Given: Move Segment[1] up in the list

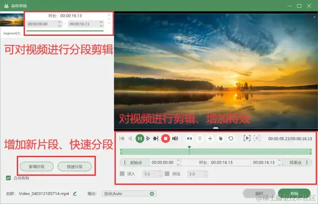Looking at the screenshot, I should tap(109, 19).
